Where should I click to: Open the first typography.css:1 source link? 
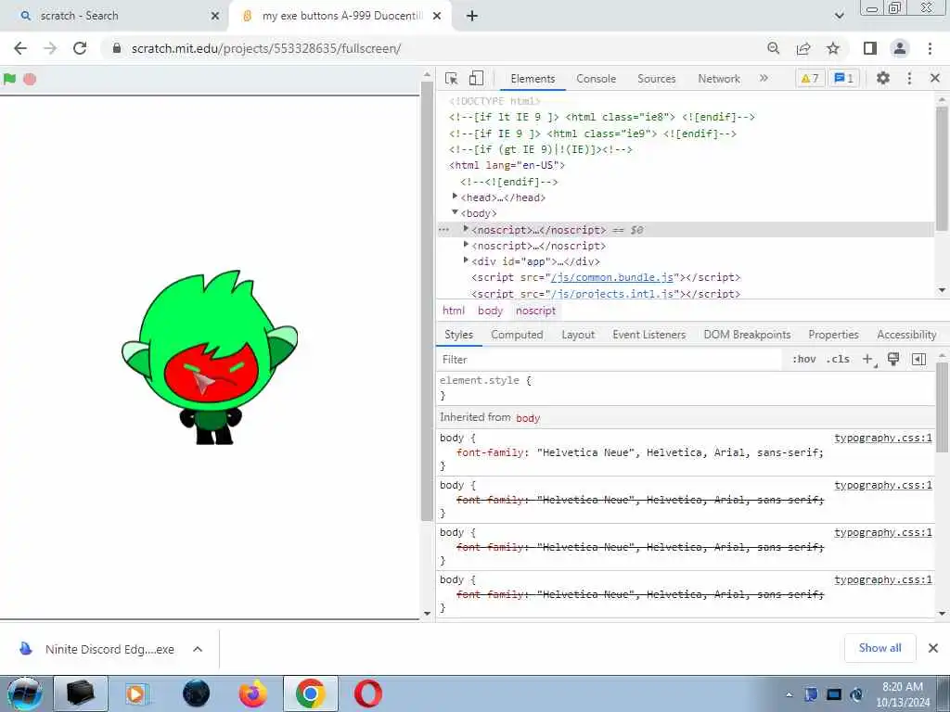[x=883, y=438]
